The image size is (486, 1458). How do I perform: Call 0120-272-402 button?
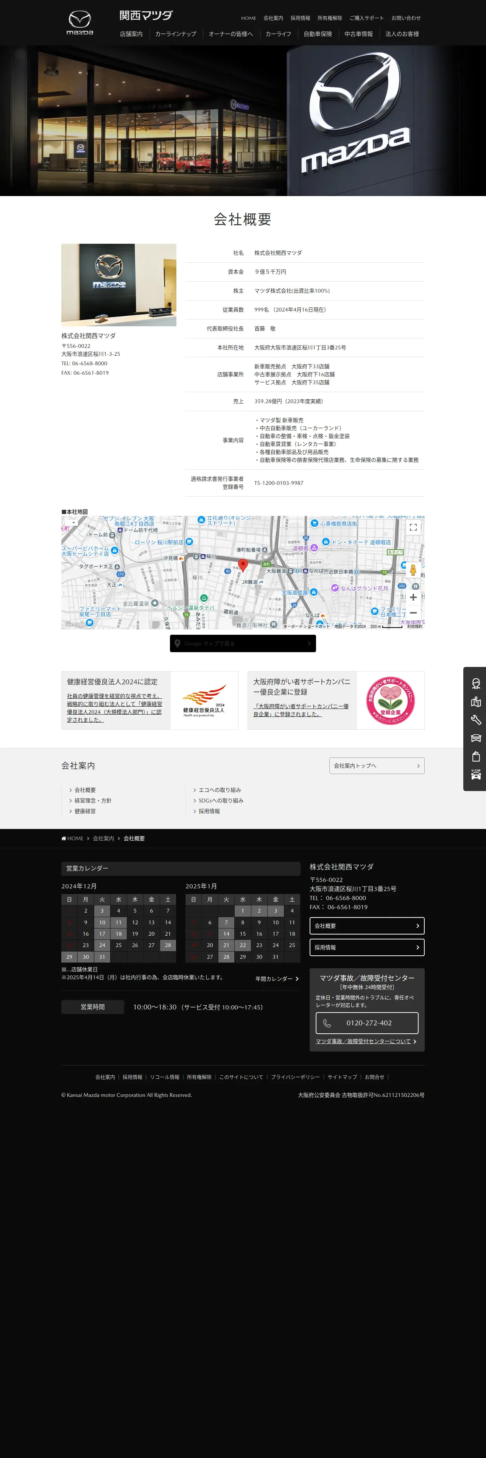pyautogui.click(x=367, y=1023)
